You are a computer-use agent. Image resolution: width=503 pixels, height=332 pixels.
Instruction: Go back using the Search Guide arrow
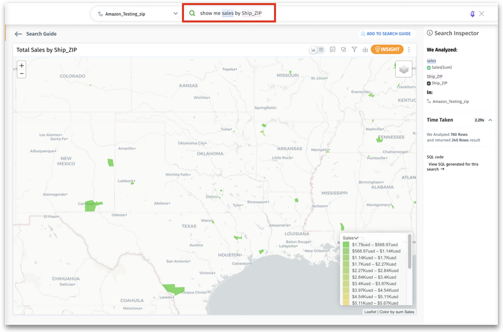coord(18,34)
